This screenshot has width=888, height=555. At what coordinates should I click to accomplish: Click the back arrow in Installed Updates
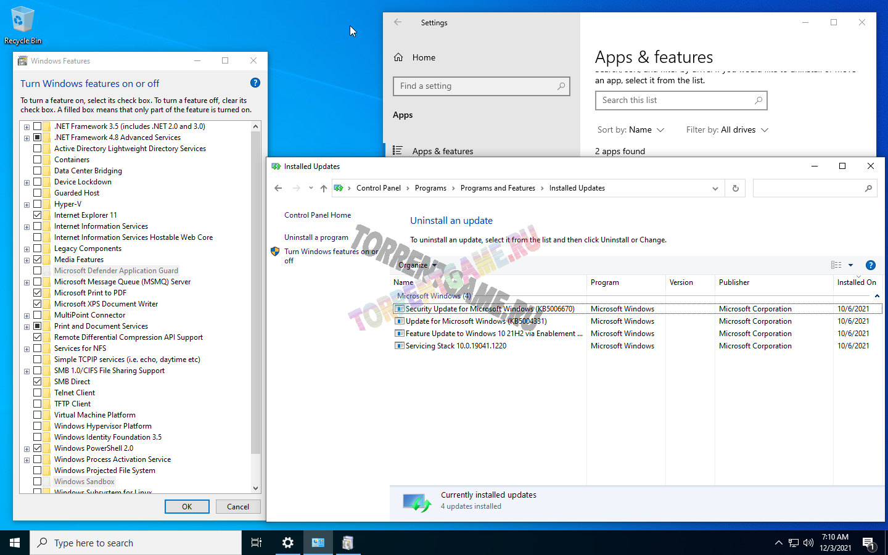pos(278,189)
